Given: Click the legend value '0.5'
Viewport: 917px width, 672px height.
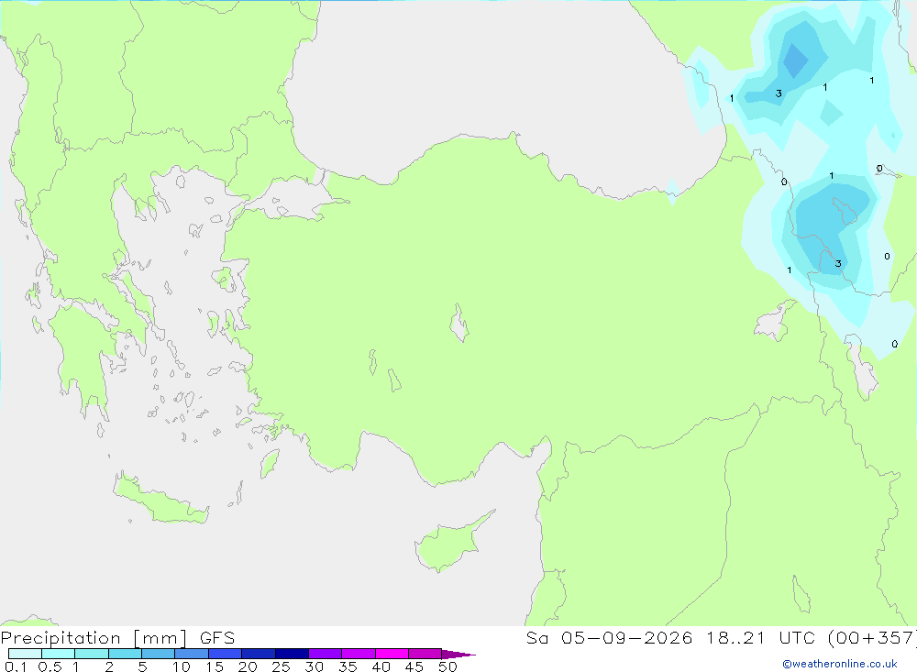Looking at the screenshot, I should point(50,666).
